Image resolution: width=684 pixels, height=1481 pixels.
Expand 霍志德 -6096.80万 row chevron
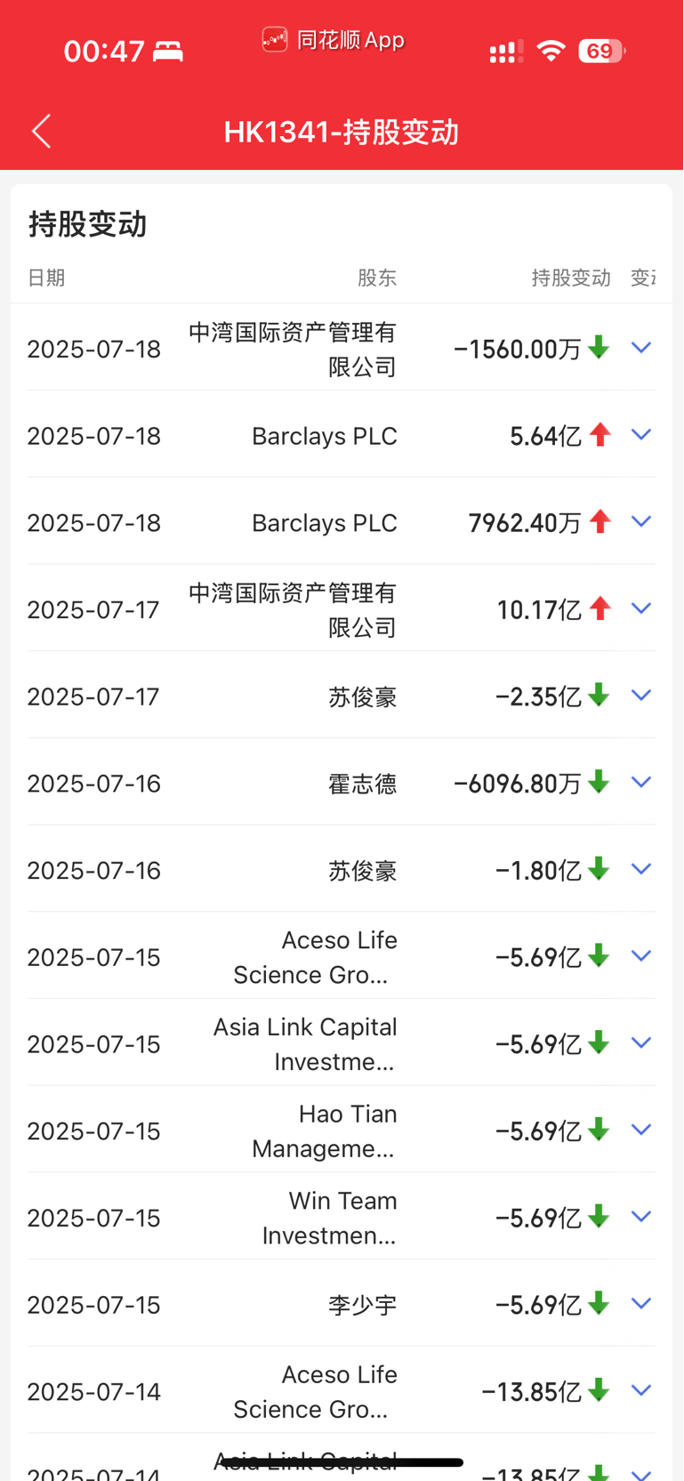(641, 783)
